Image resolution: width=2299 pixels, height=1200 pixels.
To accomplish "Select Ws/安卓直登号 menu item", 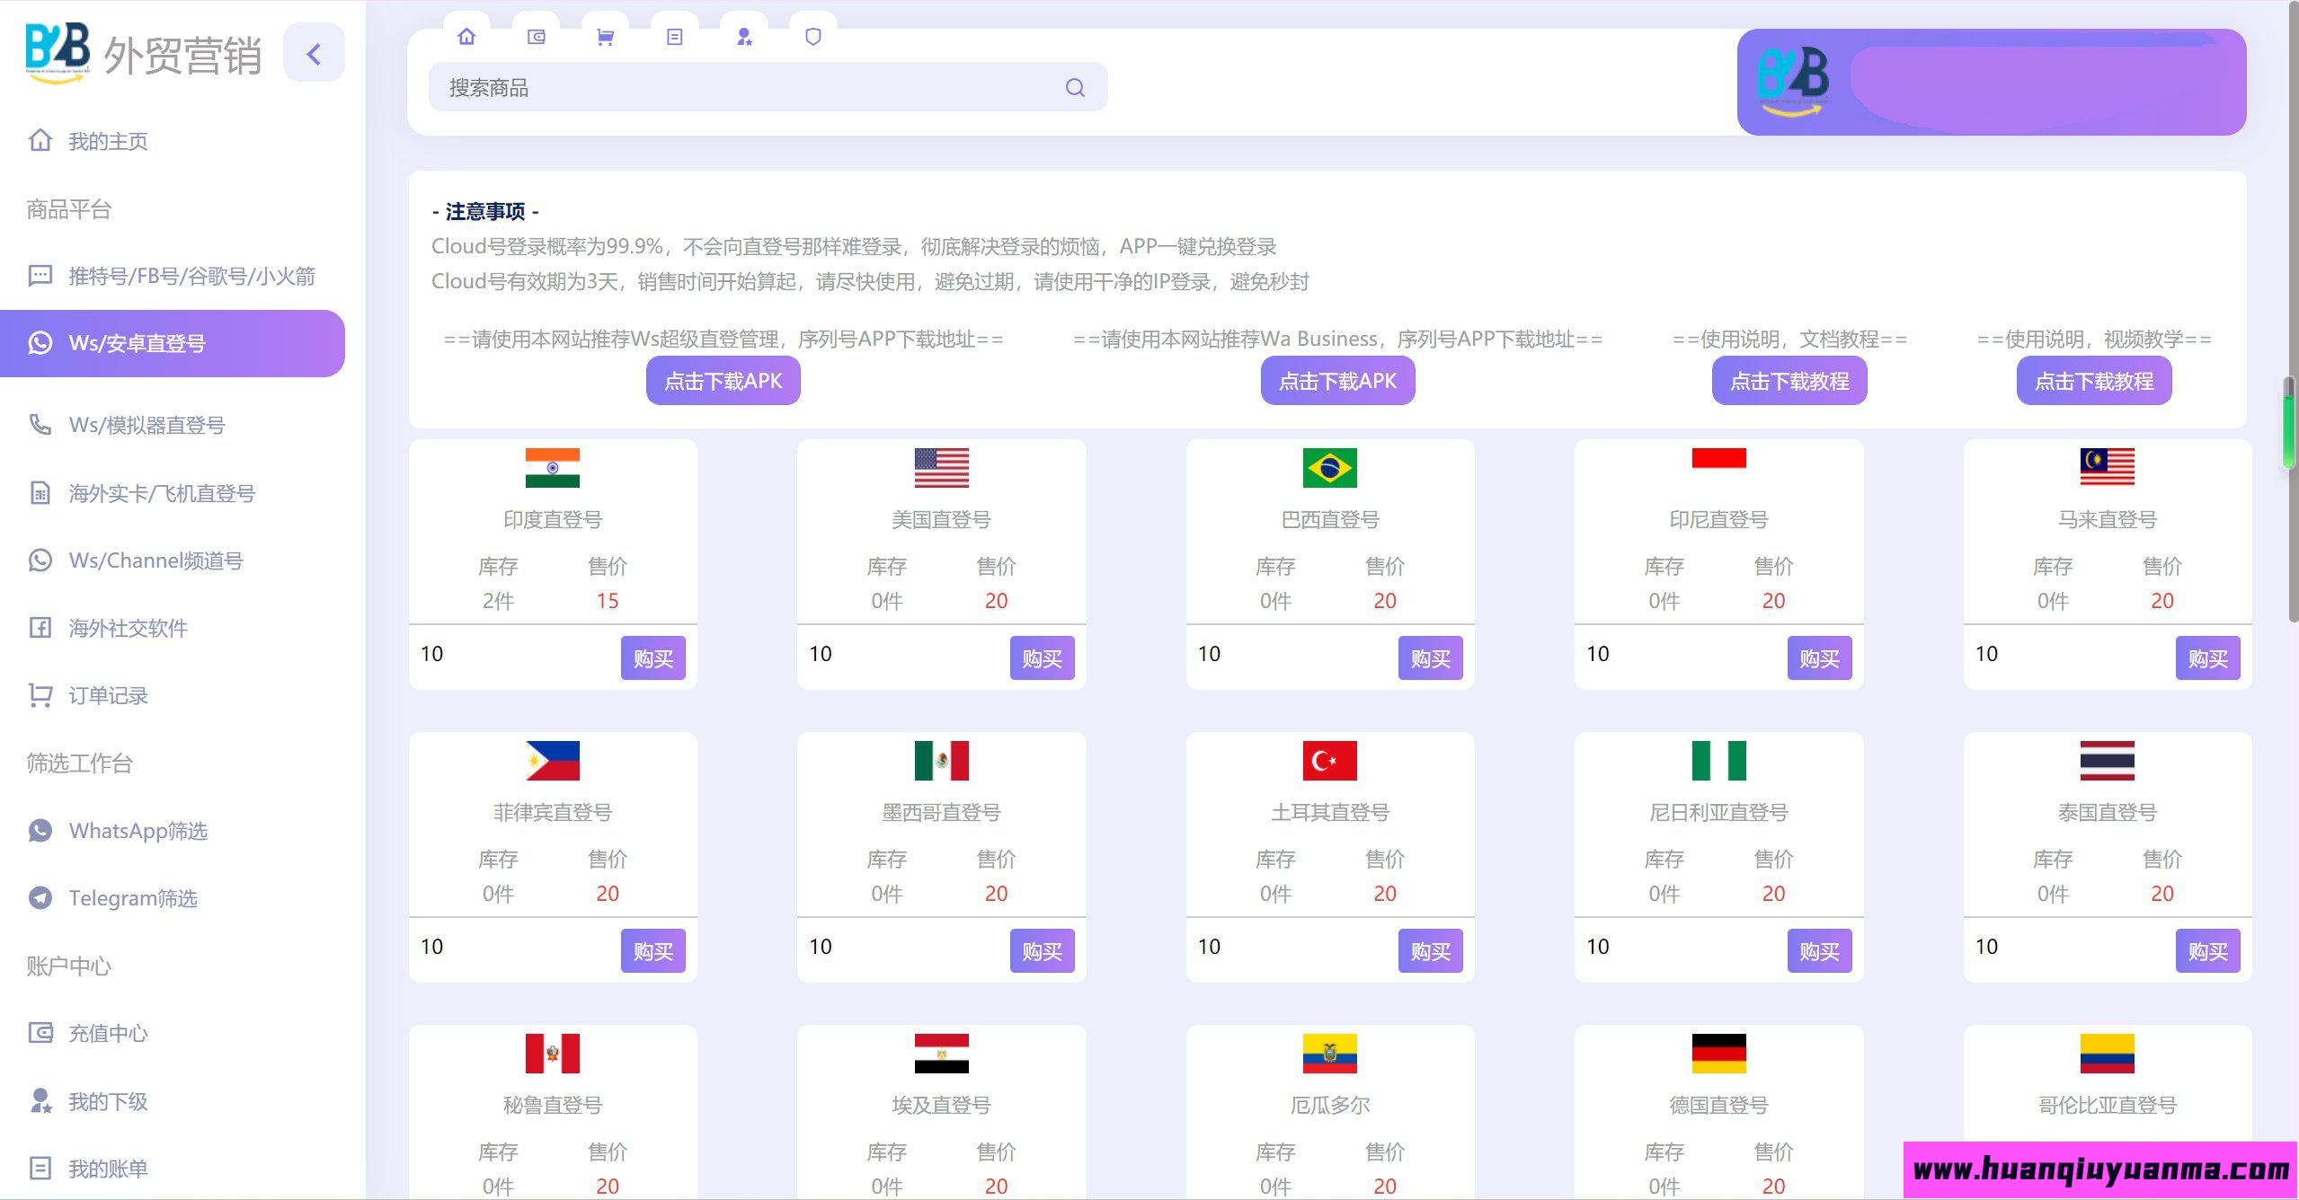I will (173, 343).
